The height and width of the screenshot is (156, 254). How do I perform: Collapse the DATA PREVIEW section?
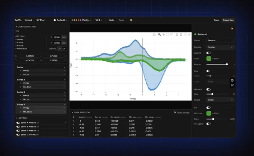click(81, 112)
